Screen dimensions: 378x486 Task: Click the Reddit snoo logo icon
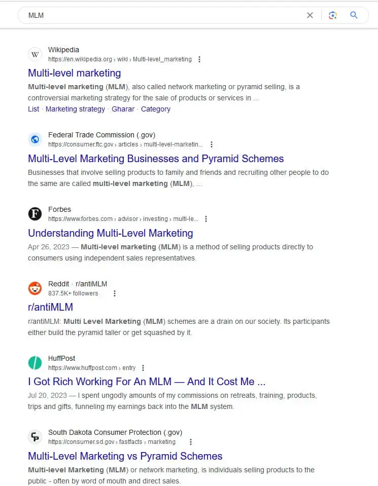click(x=35, y=288)
